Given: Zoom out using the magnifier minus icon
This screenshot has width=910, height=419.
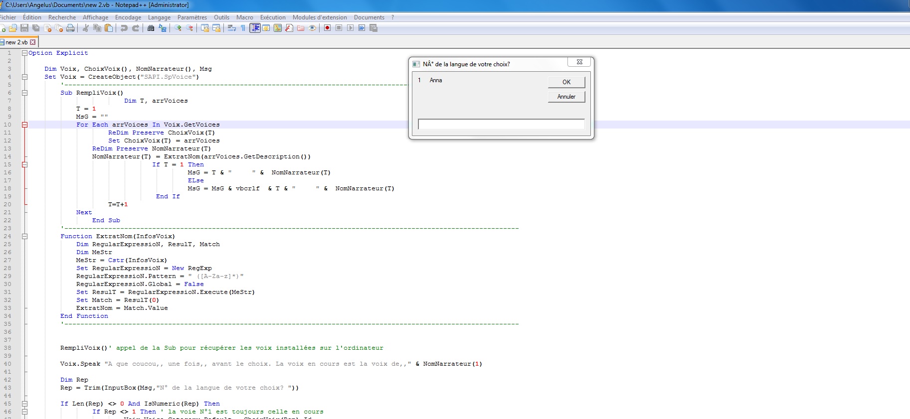Looking at the screenshot, I should pyautogui.click(x=189, y=28).
